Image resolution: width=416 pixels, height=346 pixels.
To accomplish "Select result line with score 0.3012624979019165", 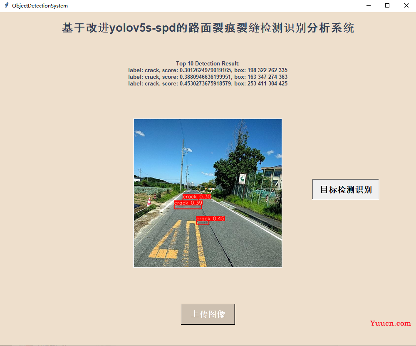I will tap(208, 70).
